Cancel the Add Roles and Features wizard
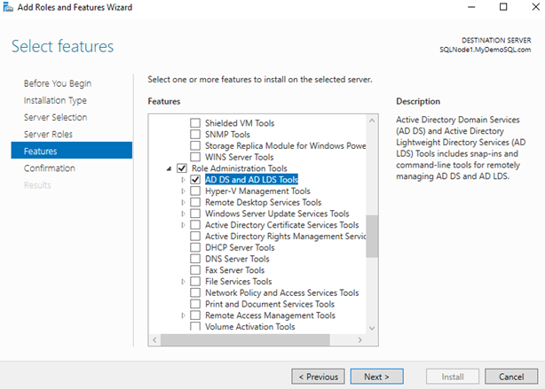The width and height of the screenshot is (545, 389). pos(510,377)
